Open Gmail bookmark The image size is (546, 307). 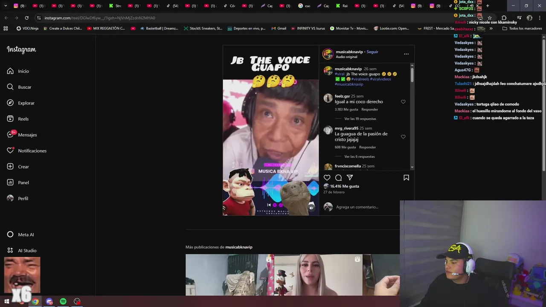(x=279, y=29)
